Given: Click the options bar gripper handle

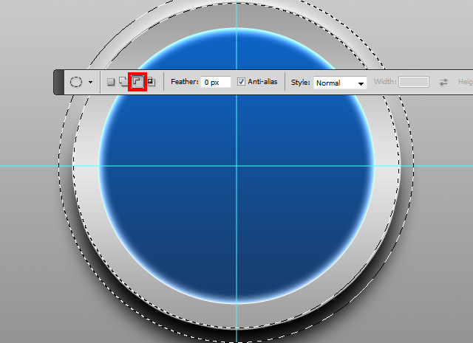Looking at the screenshot, I should coord(59,82).
